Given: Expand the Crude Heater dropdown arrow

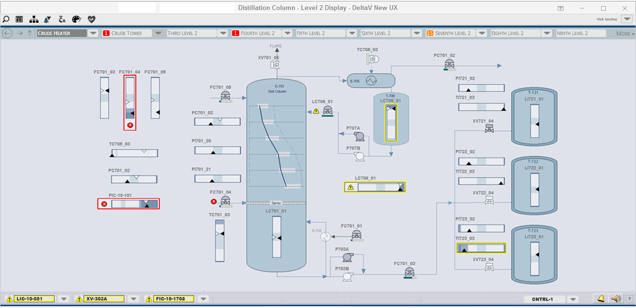Looking at the screenshot, I should (93, 33).
